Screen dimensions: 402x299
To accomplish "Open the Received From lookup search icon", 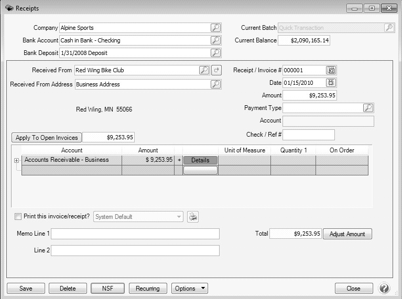I will pos(204,70).
